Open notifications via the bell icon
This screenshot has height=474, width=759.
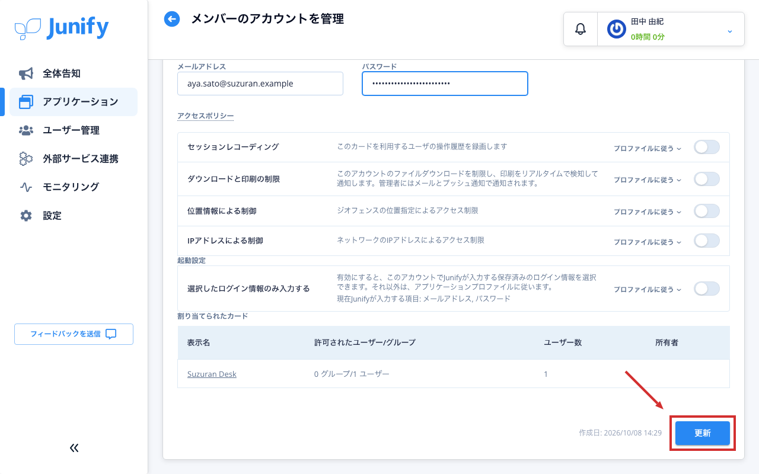point(581,29)
